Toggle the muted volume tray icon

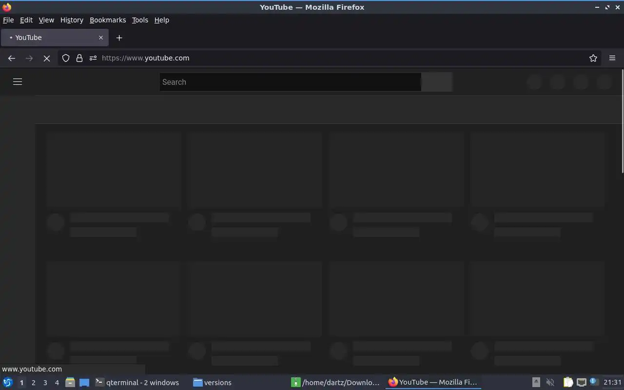point(550,383)
